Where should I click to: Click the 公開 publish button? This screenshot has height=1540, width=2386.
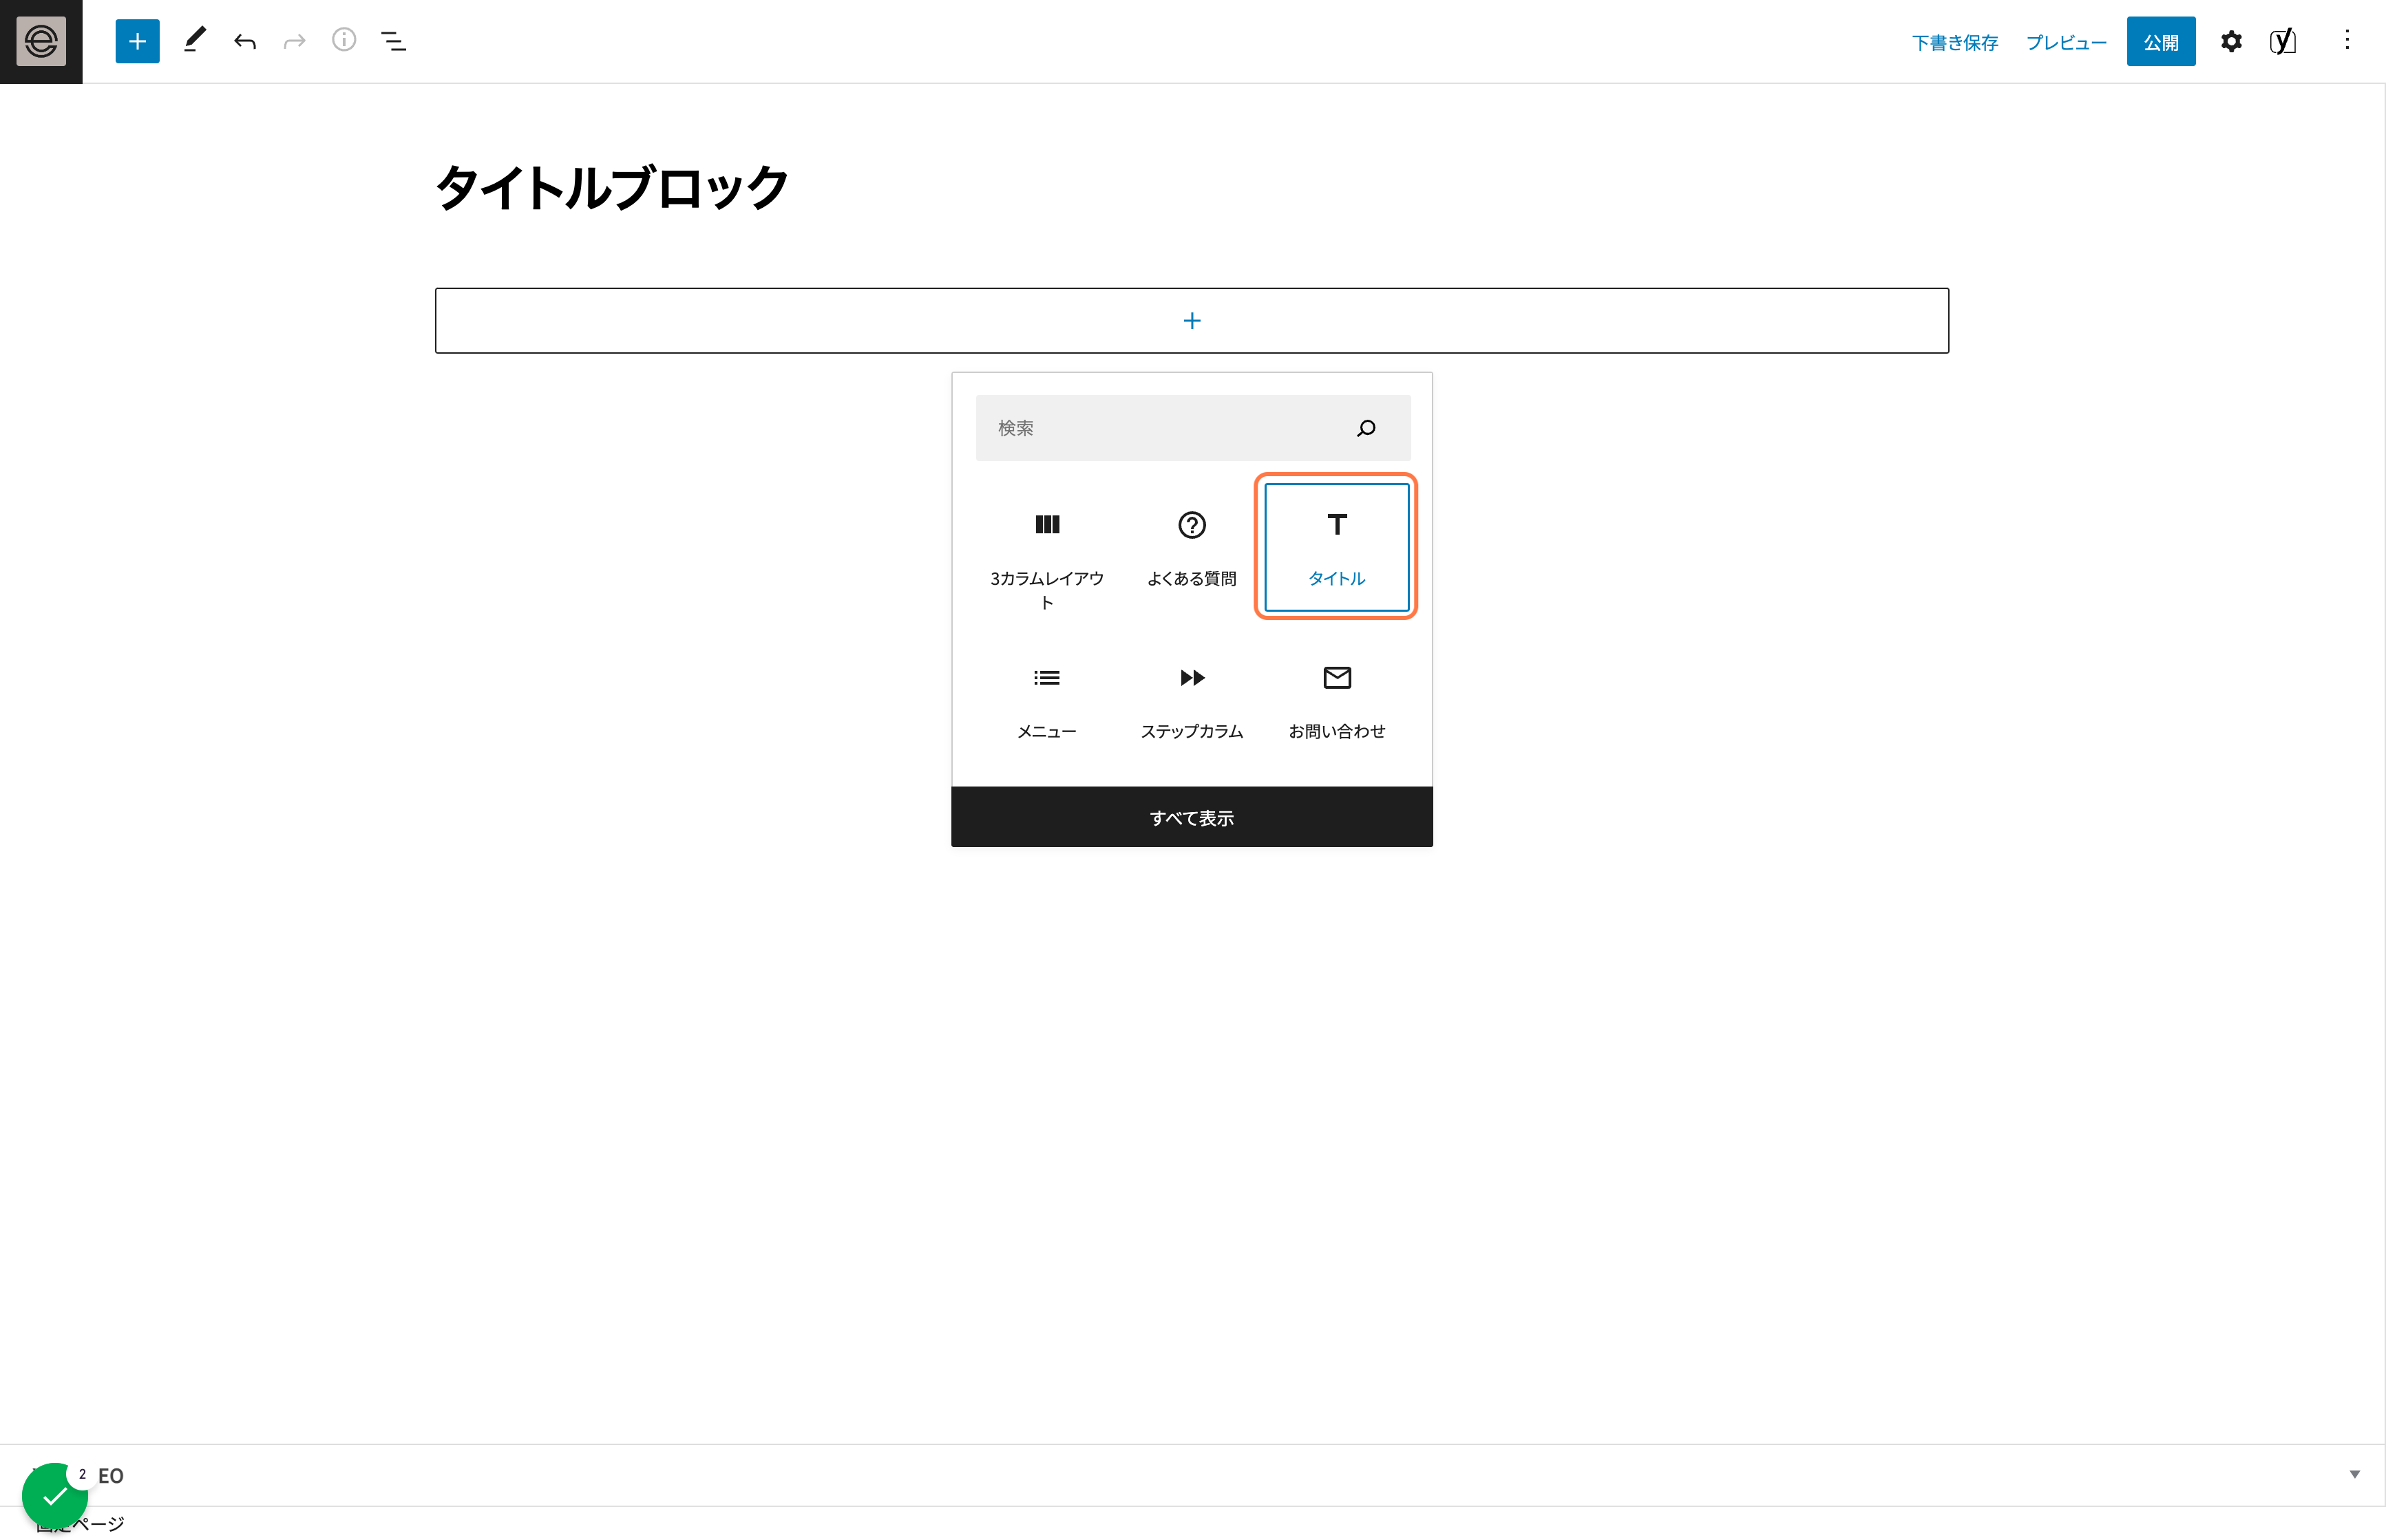click(x=2161, y=41)
